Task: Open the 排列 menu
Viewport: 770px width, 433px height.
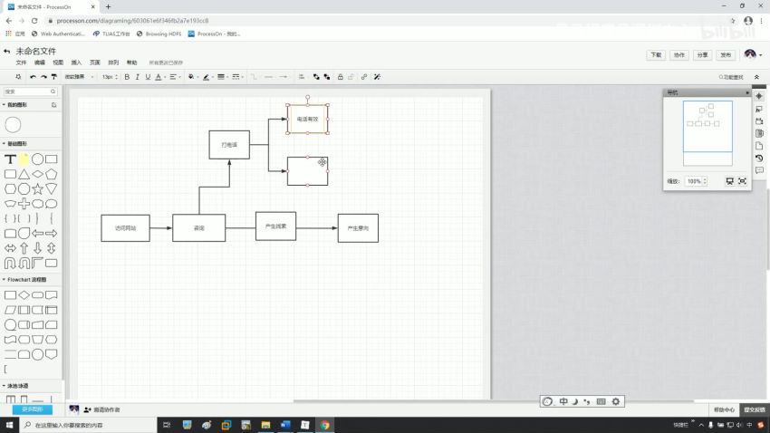Action: [x=113, y=63]
